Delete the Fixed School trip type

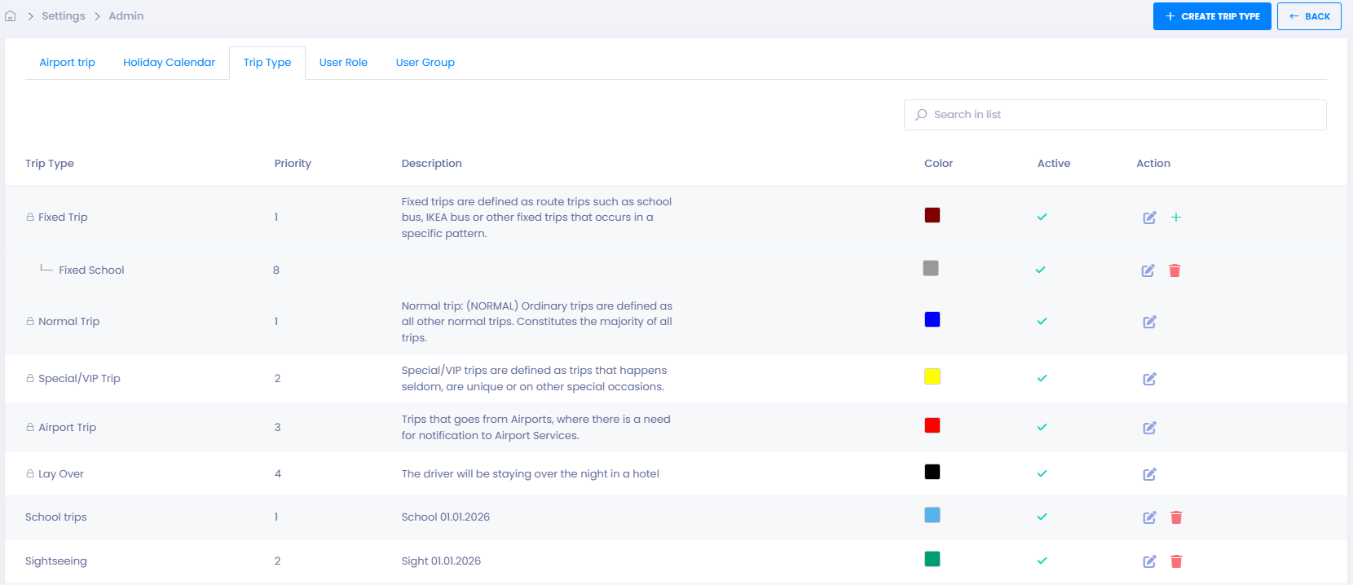[x=1175, y=271]
